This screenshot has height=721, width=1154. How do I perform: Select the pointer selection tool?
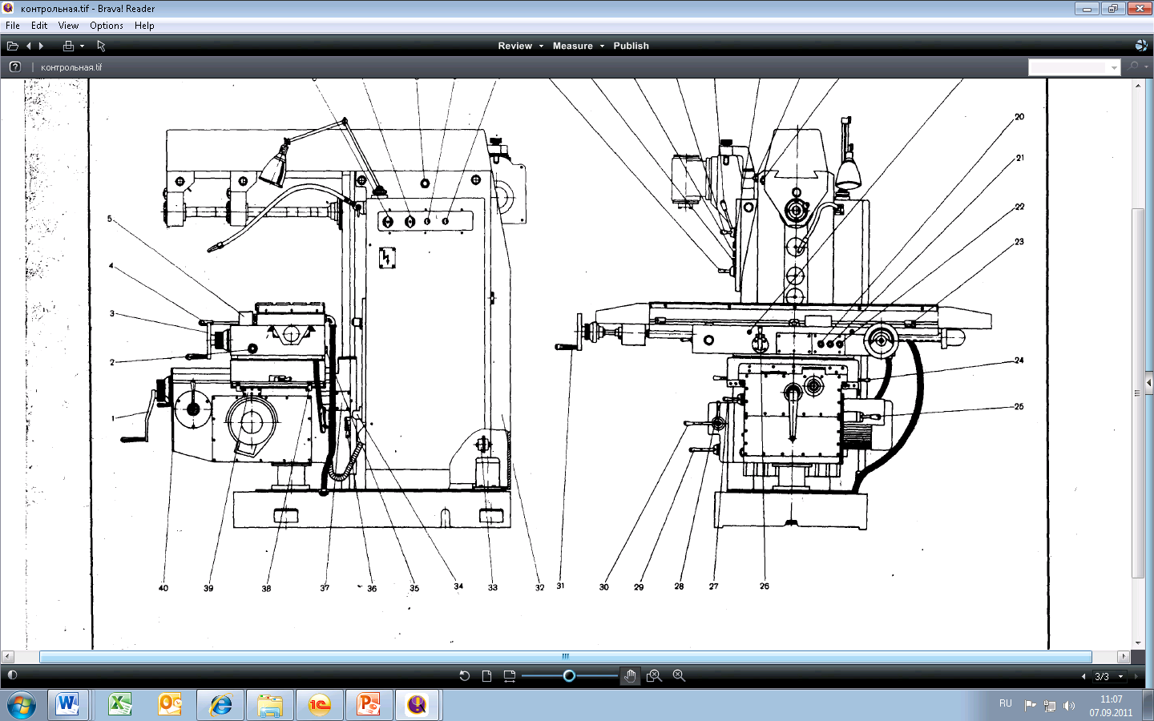(x=101, y=46)
